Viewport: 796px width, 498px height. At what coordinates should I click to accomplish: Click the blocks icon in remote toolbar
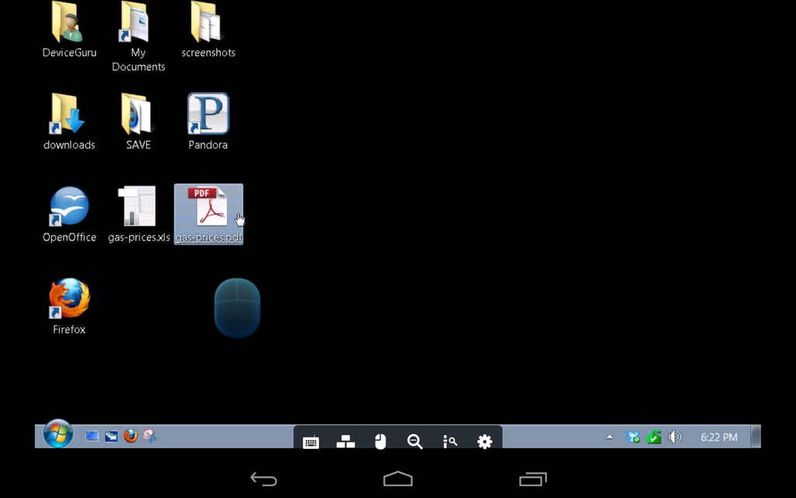tap(346, 442)
